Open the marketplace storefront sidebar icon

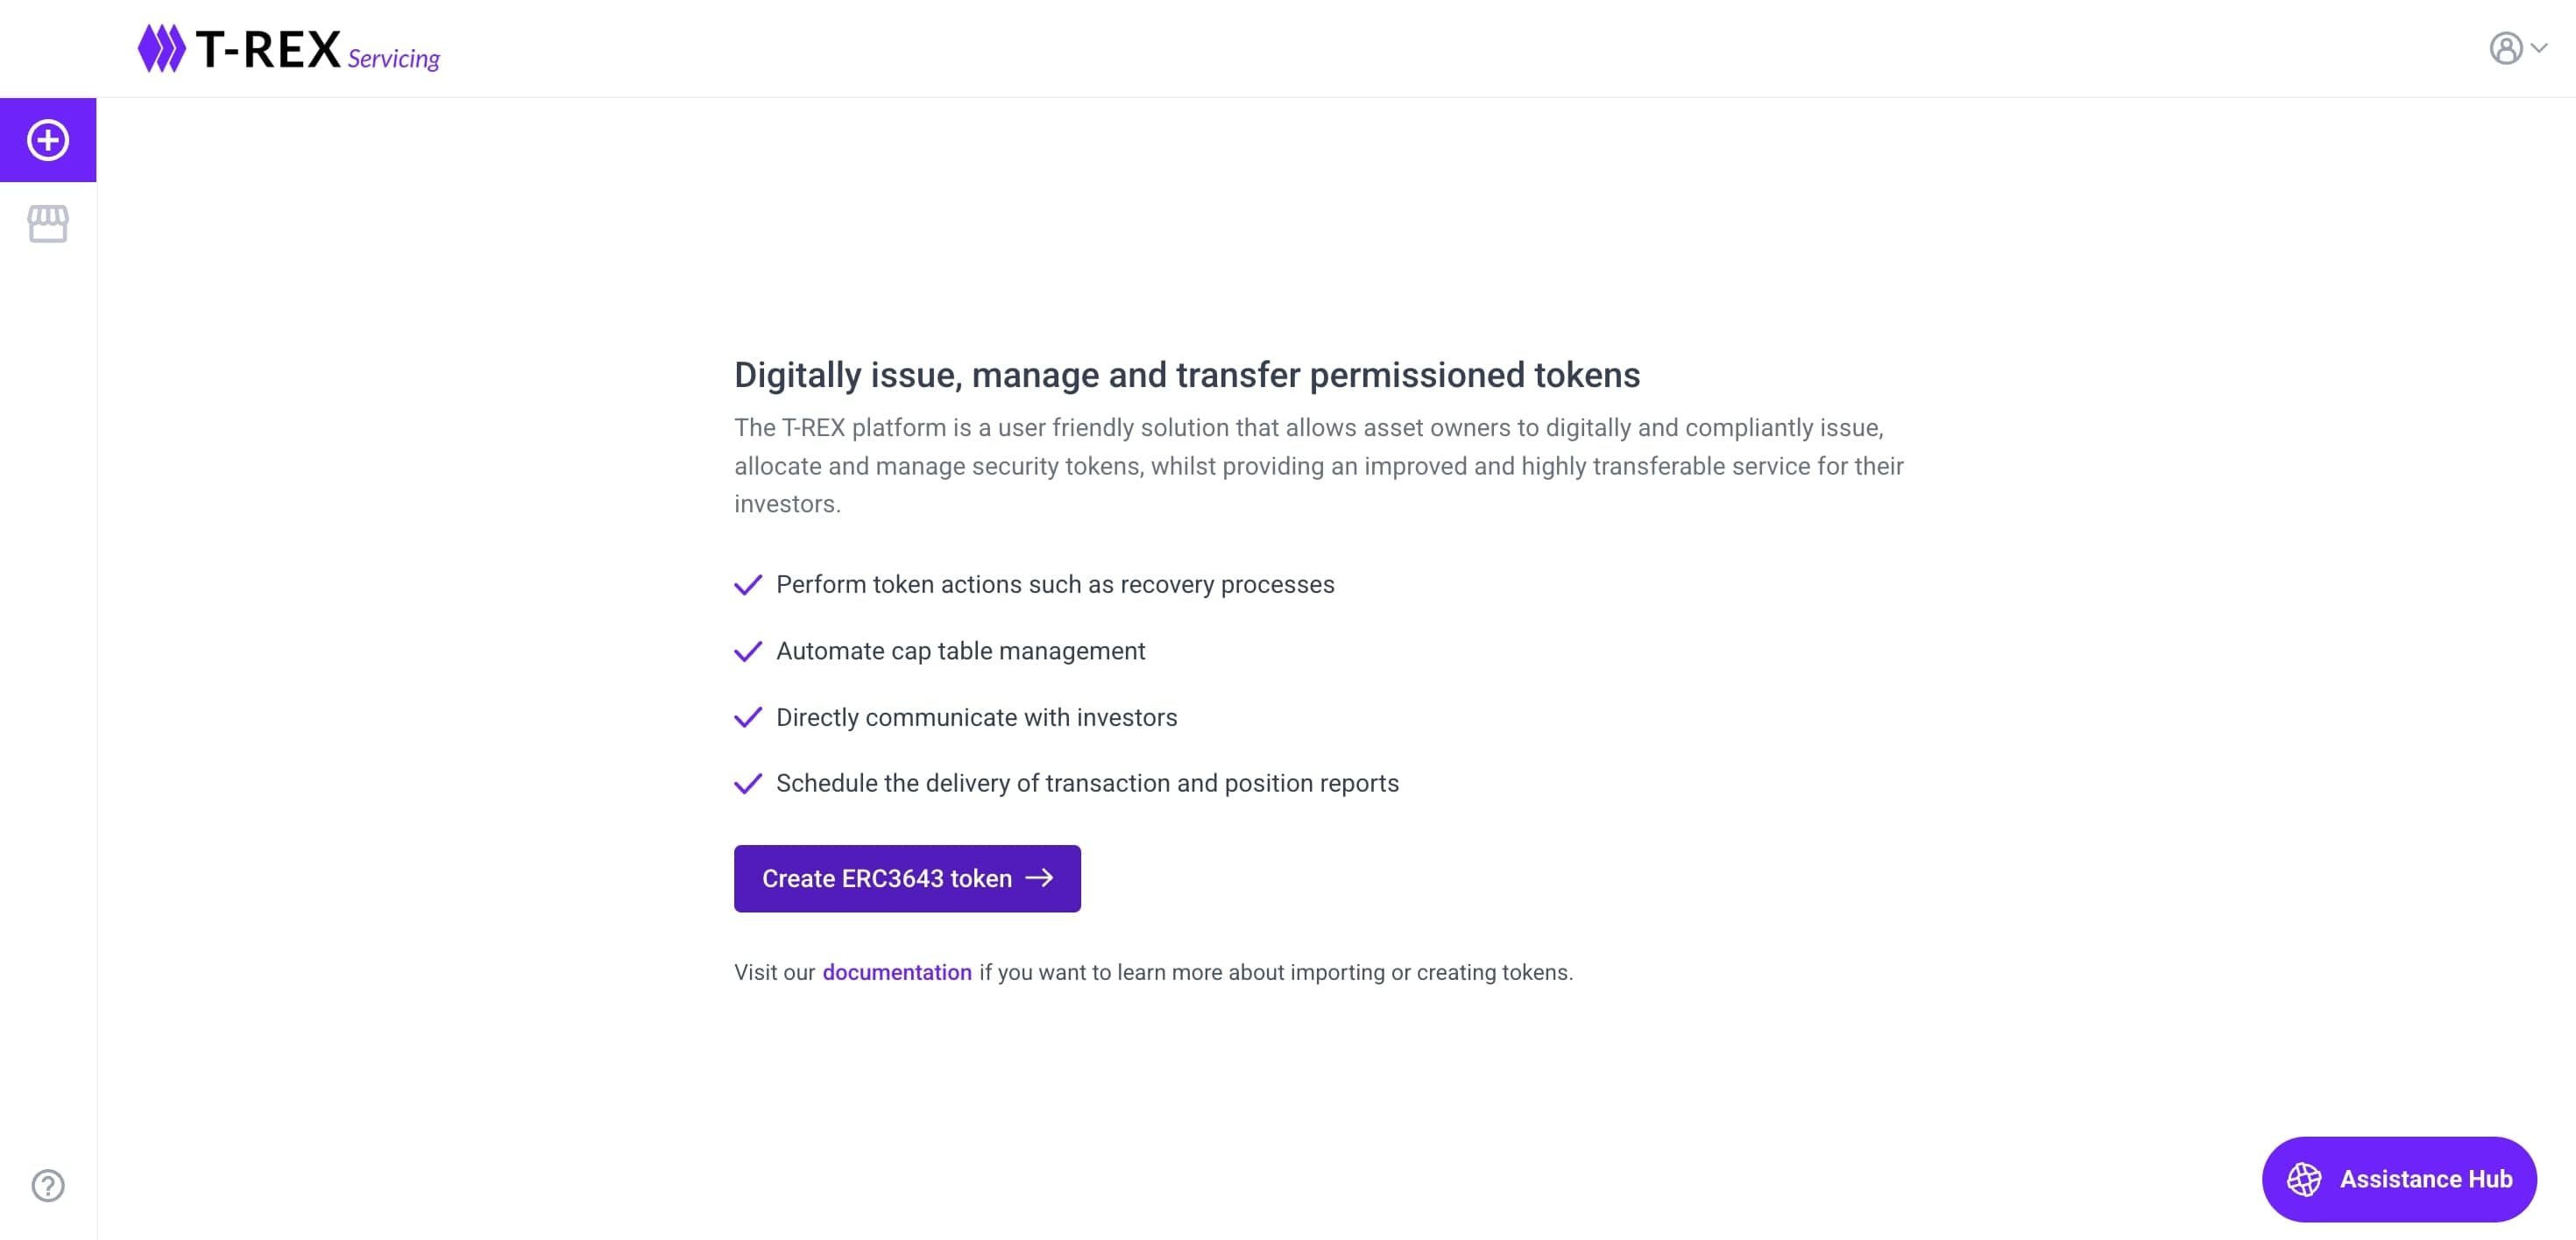[x=48, y=224]
